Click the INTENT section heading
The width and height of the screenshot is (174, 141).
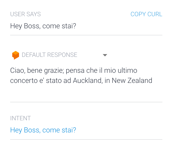[20, 118]
